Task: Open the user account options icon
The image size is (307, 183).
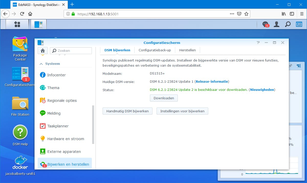Action: [x=277, y=24]
